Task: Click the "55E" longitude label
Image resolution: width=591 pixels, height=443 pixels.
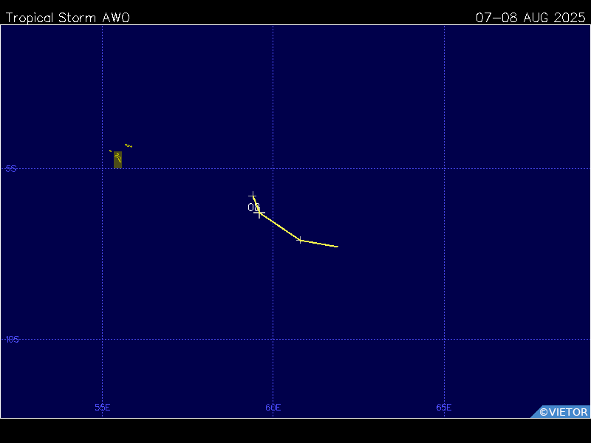Action: pos(103,407)
